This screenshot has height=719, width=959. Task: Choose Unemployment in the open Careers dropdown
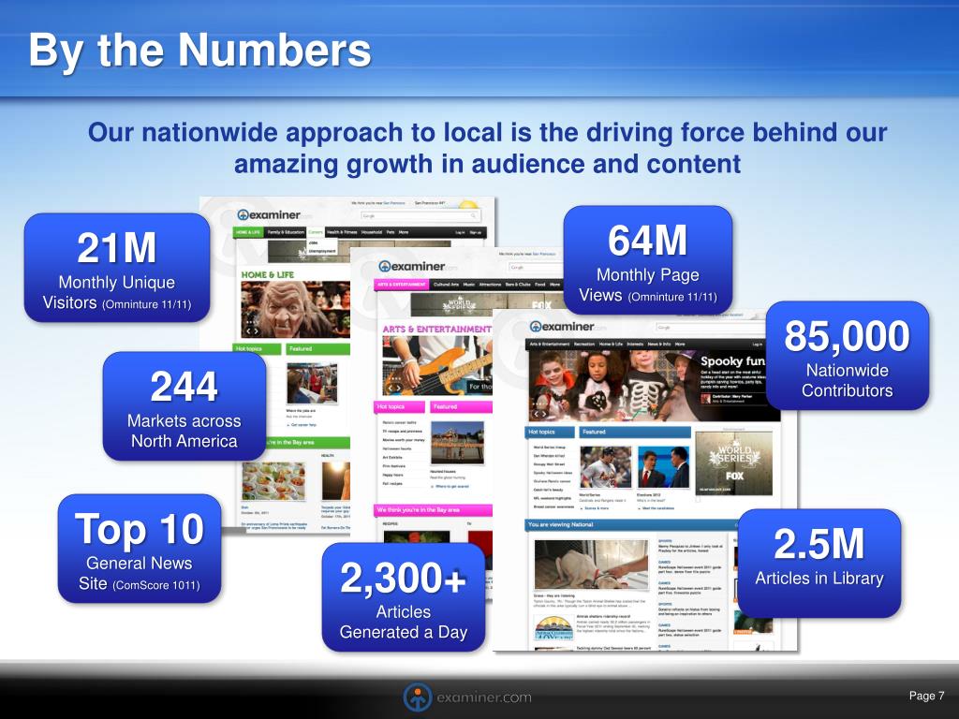pos(322,251)
